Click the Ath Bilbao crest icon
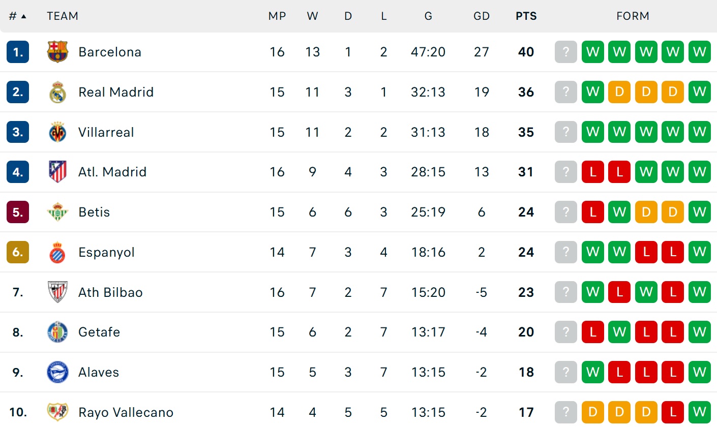Screen dimensions: 717x427 coord(57,292)
